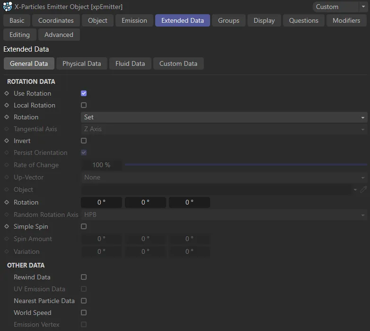Open the Questions tab
Viewport: 370px width, 331px height.
coord(304,20)
